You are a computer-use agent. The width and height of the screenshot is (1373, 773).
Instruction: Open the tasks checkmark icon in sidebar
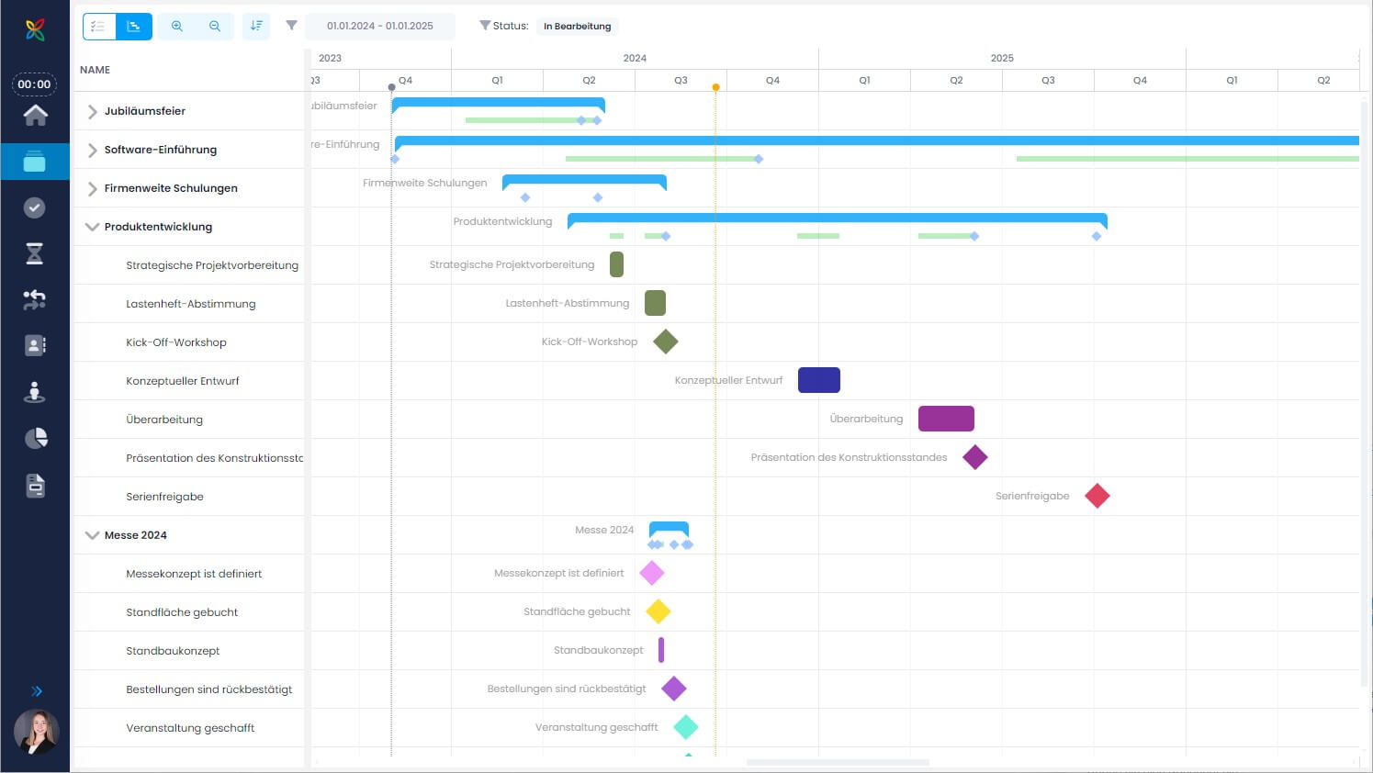point(35,207)
